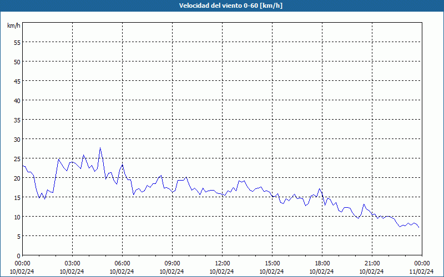Click the 20 value on the y-axis
This screenshot has height=277, width=444.
[x=17, y=178]
